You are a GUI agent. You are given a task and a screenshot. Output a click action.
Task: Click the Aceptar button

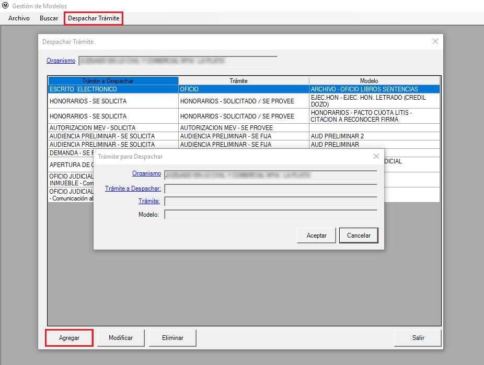(316, 236)
